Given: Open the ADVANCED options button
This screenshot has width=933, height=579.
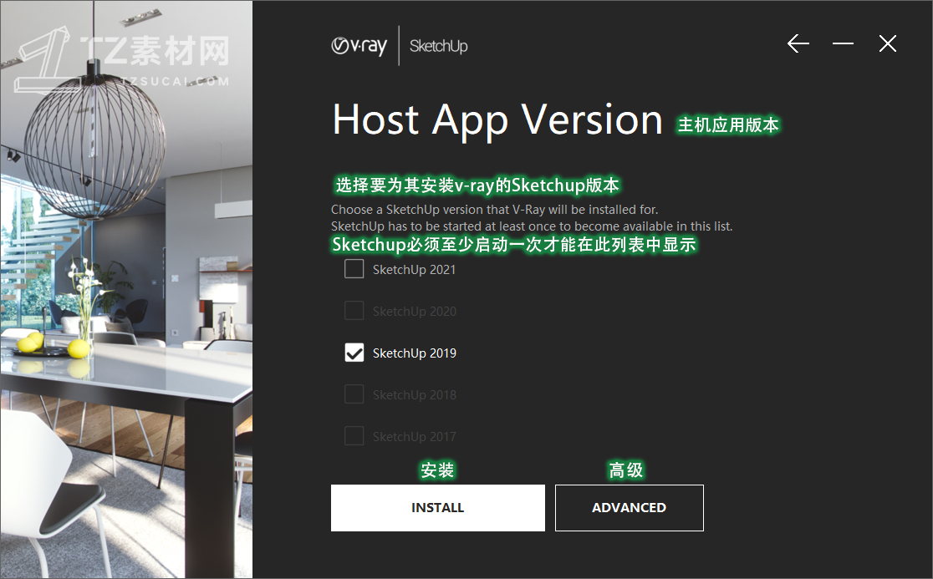Looking at the screenshot, I should [629, 508].
